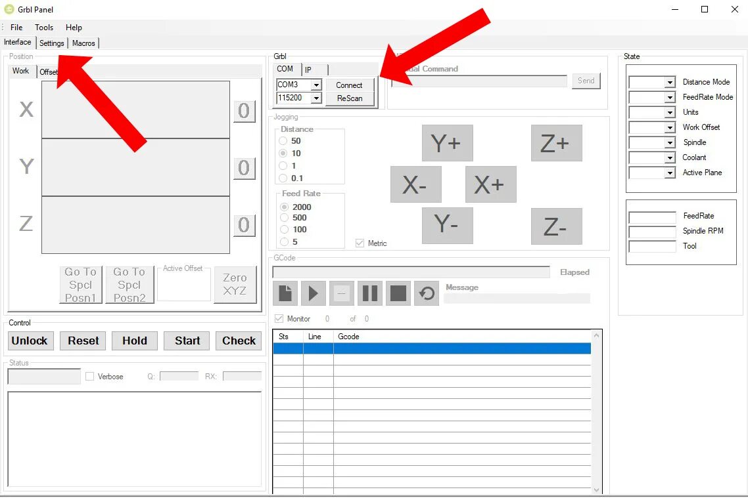
Task: Select the highlighted first GCode table row
Action: point(432,349)
